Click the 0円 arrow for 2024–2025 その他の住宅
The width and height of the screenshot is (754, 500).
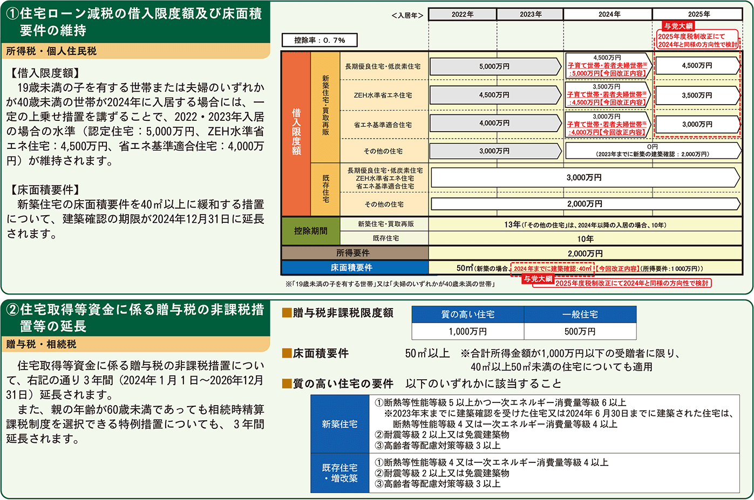pos(653,150)
